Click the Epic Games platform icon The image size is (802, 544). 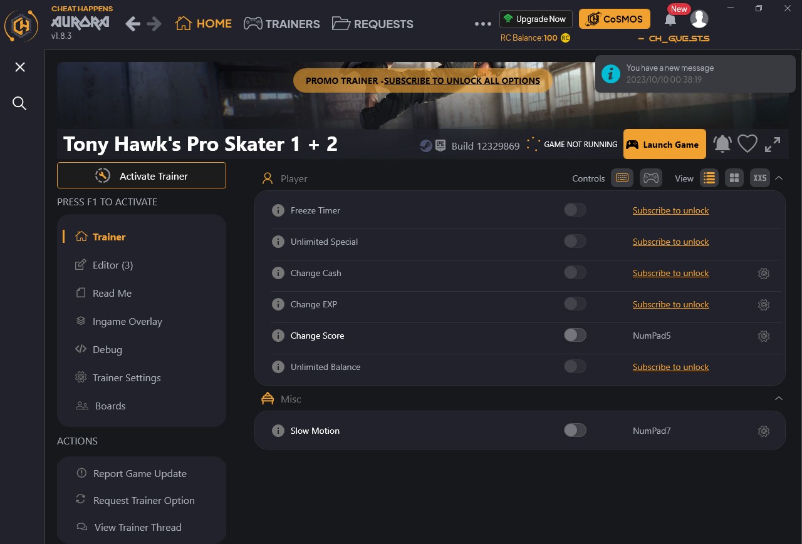point(440,145)
